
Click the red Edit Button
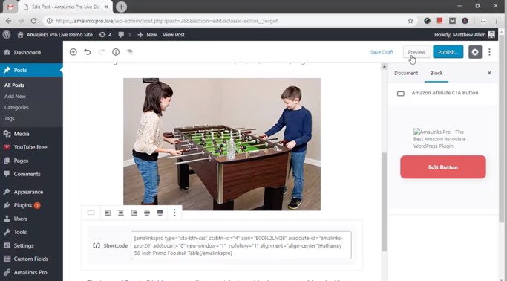pyautogui.click(x=443, y=167)
